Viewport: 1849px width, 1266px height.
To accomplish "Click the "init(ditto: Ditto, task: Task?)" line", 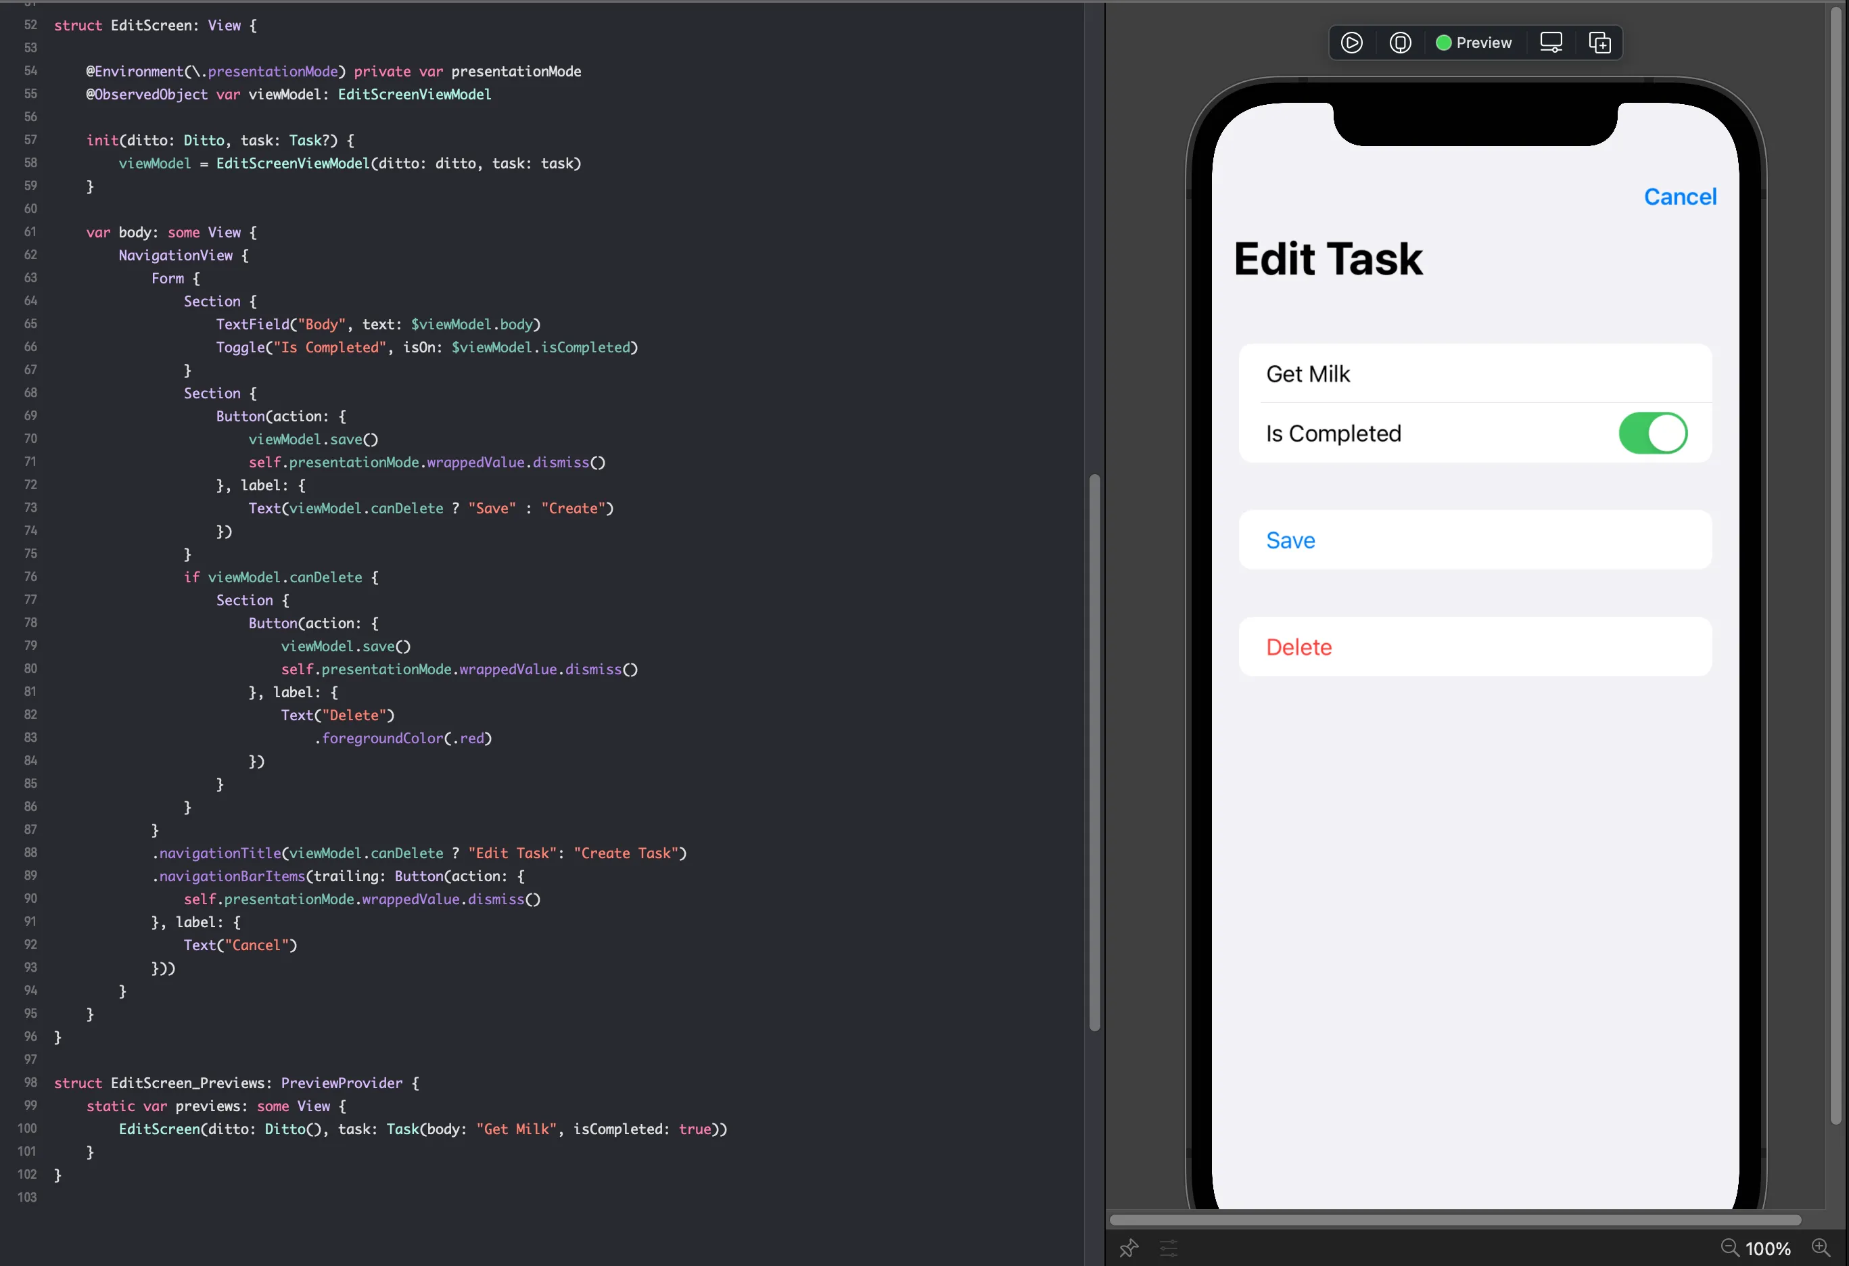I will [220, 140].
